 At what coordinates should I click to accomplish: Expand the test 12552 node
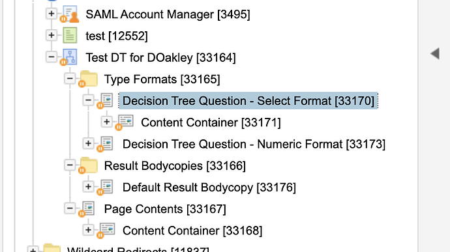pos(52,35)
